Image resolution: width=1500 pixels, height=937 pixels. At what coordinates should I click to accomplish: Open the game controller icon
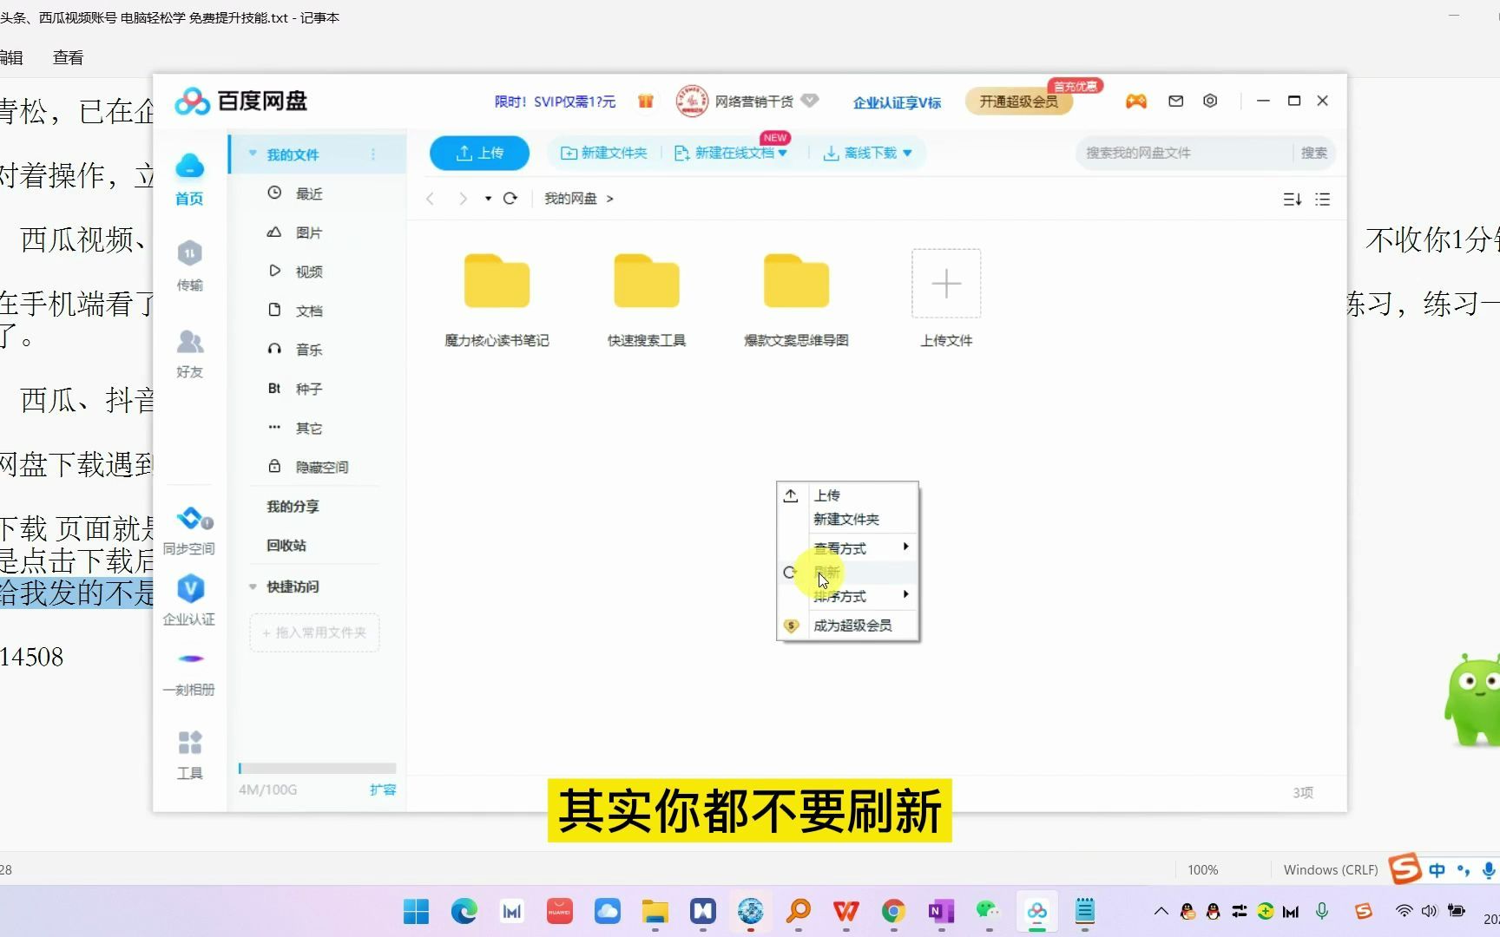(1136, 102)
